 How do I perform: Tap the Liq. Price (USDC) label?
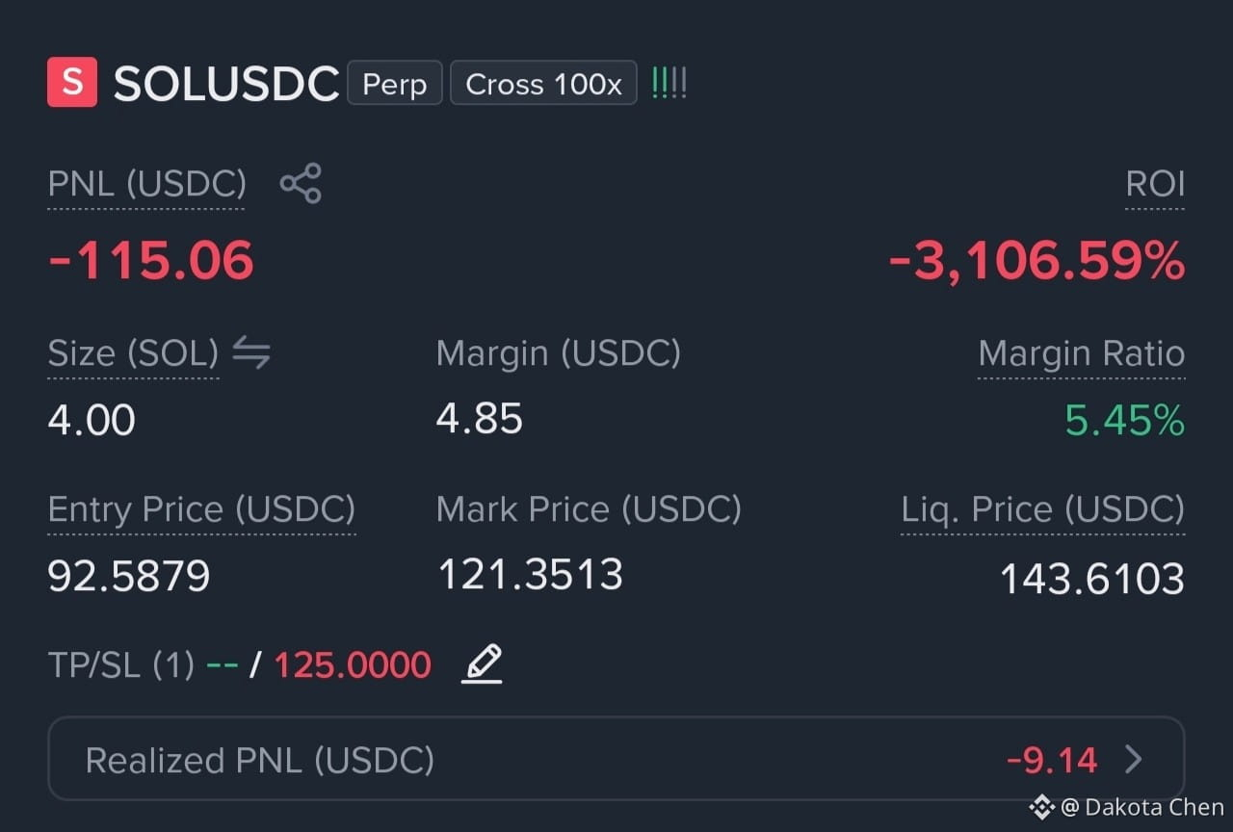(x=1043, y=508)
